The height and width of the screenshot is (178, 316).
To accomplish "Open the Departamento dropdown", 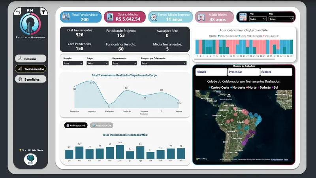I will 124,63.
